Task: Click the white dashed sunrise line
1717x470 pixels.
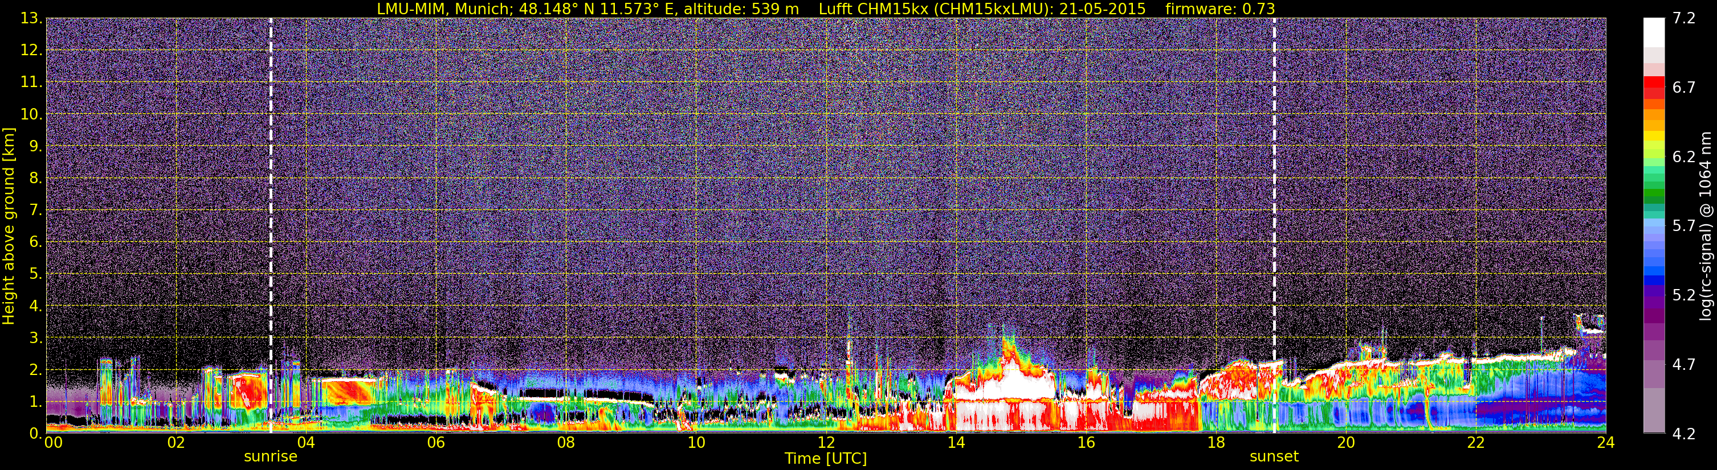Action: [x=271, y=226]
